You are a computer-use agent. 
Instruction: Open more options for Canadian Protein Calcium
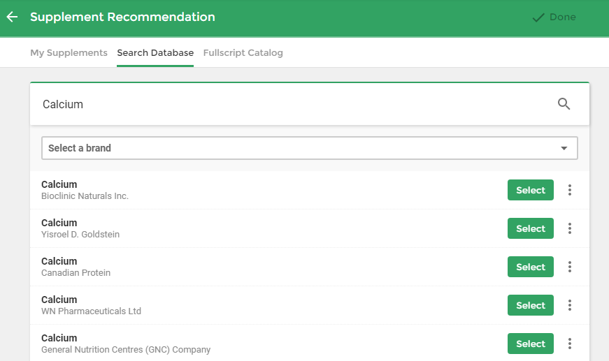coord(569,267)
